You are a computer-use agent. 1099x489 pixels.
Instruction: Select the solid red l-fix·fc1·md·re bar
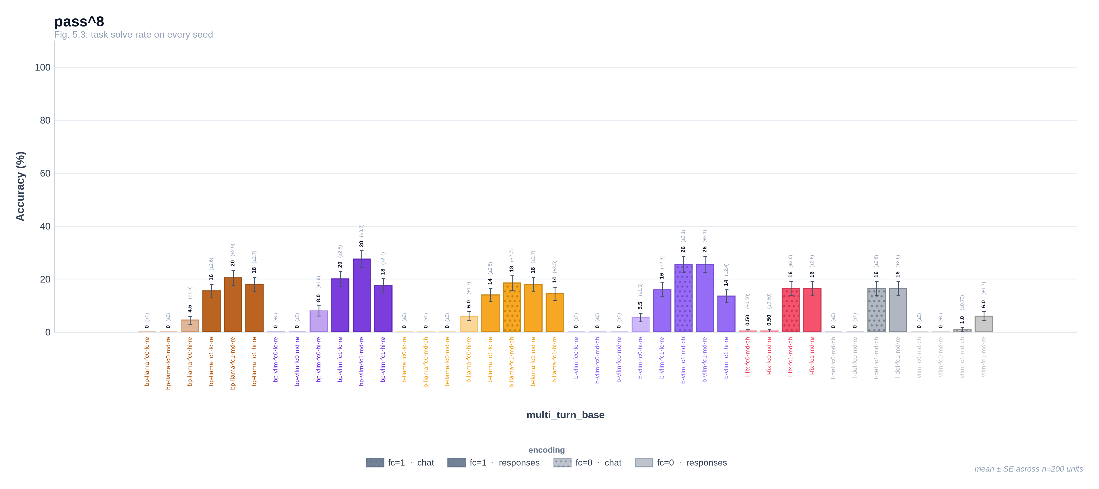point(812,310)
